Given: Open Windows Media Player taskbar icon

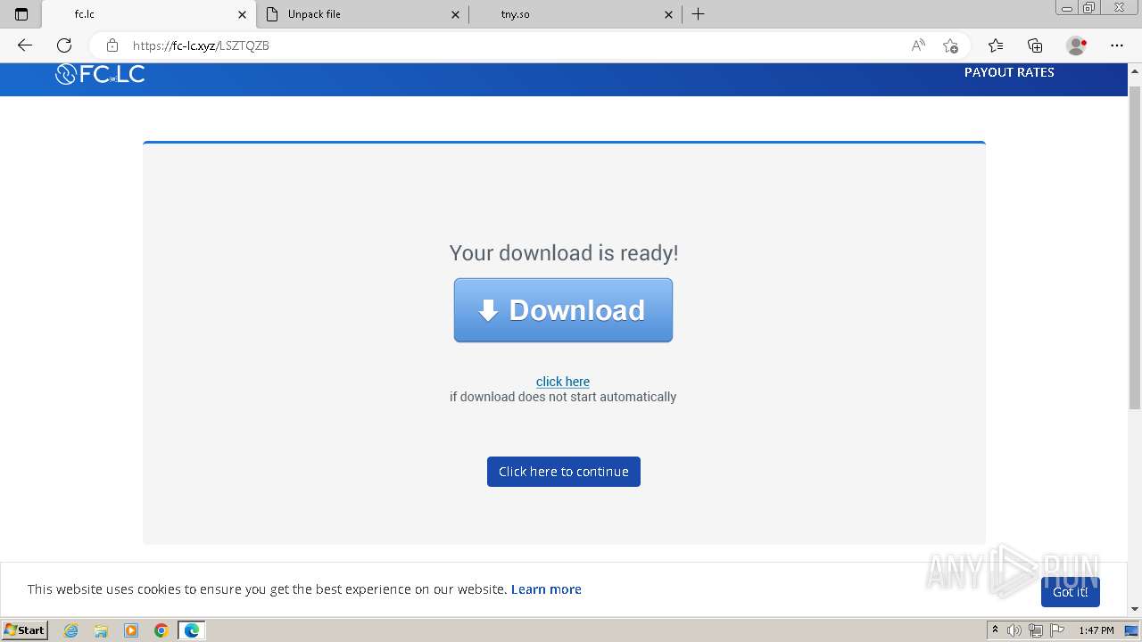Looking at the screenshot, I should (131, 630).
